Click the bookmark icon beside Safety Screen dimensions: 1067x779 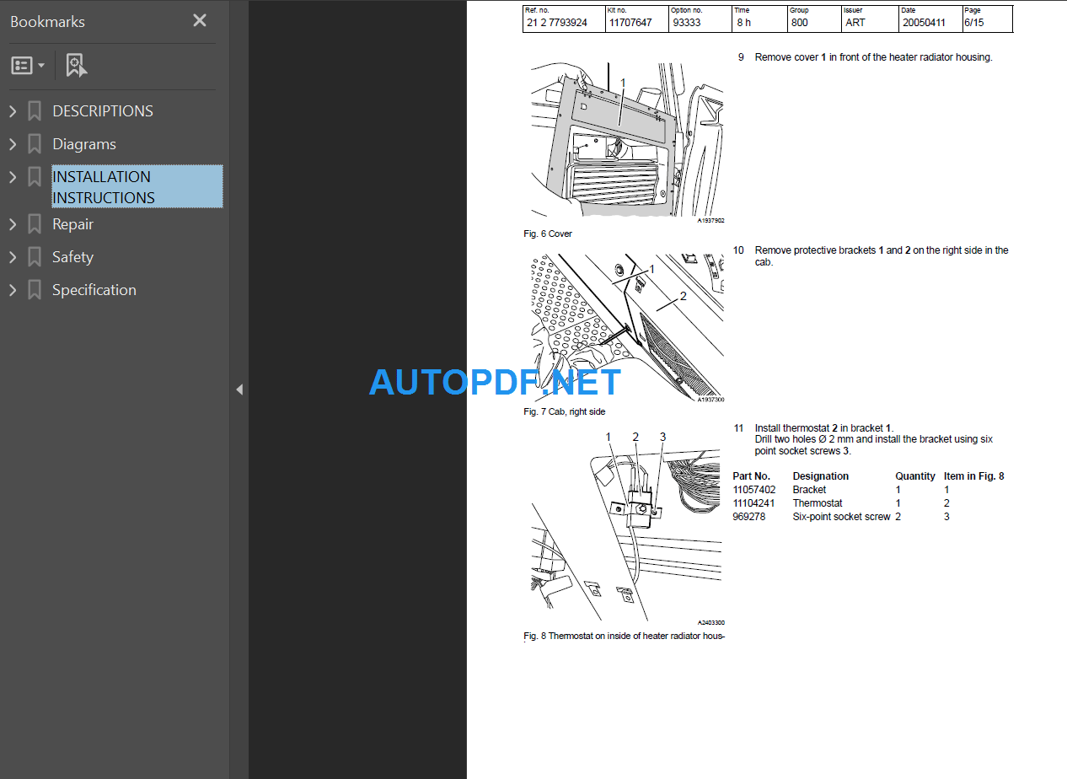34,256
